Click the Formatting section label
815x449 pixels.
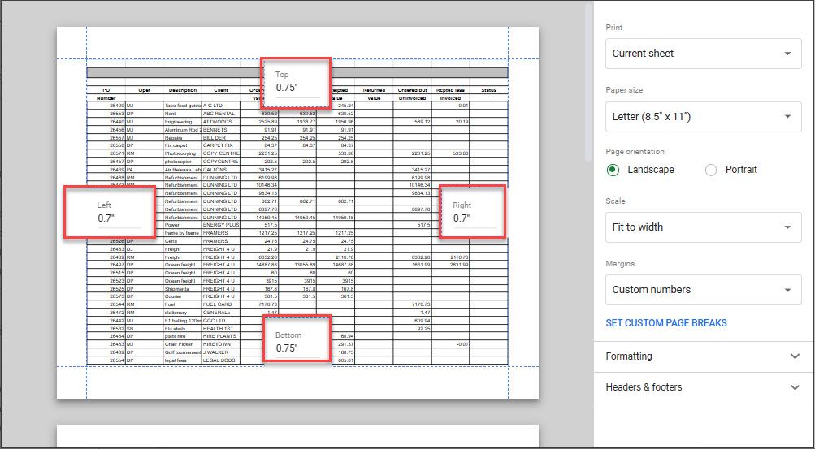coord(629,356)
